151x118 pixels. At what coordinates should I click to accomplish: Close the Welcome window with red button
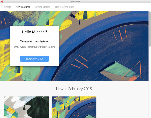(x=2, y=1)
